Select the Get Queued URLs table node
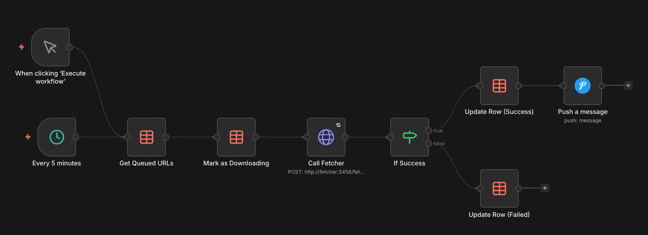The width and height of the screenshot is (648, 235). [x=146, y=137]
